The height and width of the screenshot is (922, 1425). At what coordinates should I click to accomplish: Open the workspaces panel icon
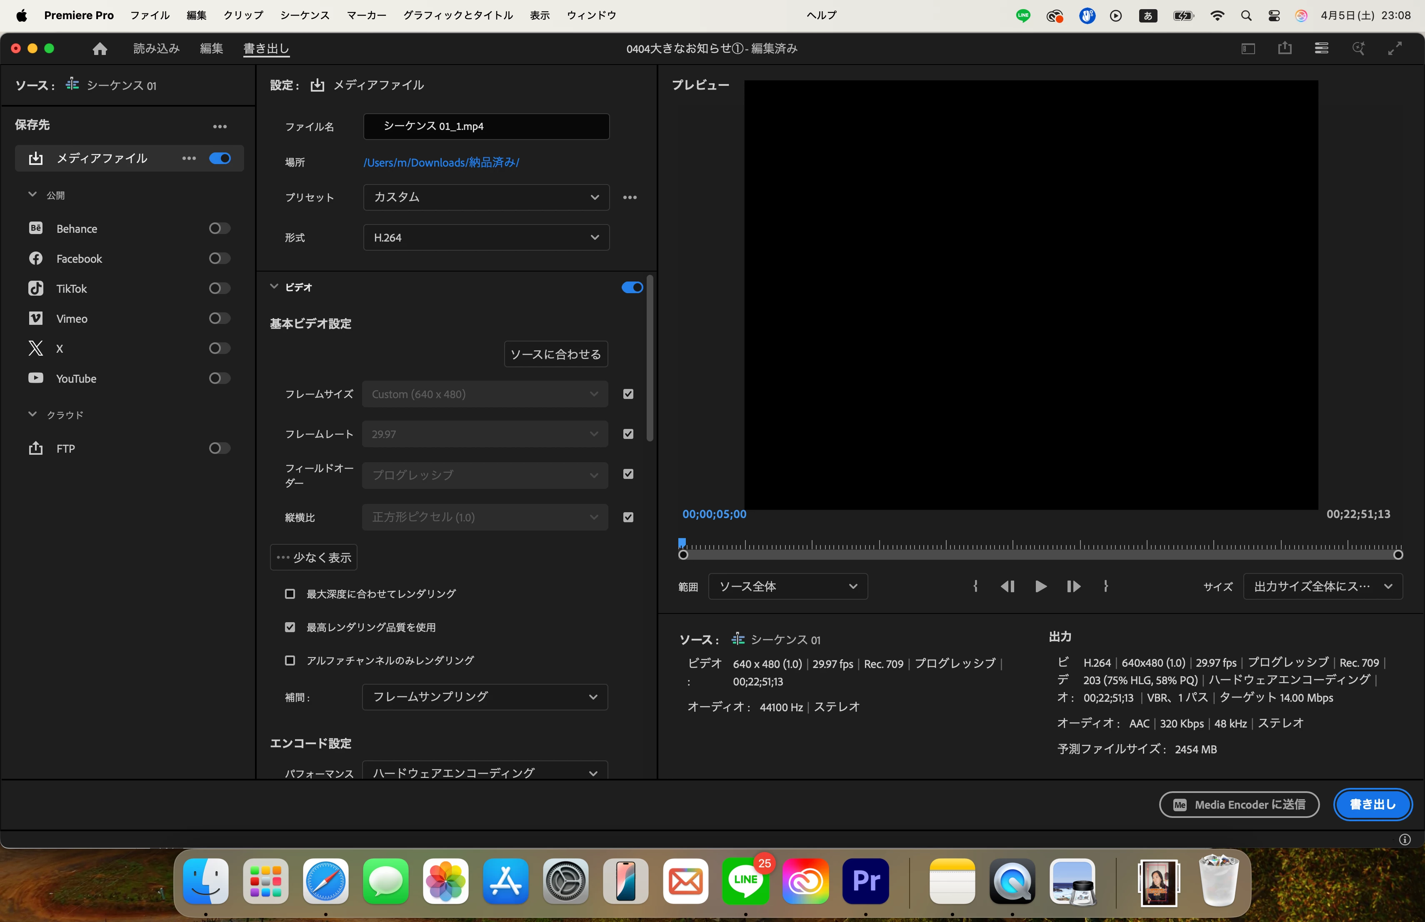coord(1248,48)
